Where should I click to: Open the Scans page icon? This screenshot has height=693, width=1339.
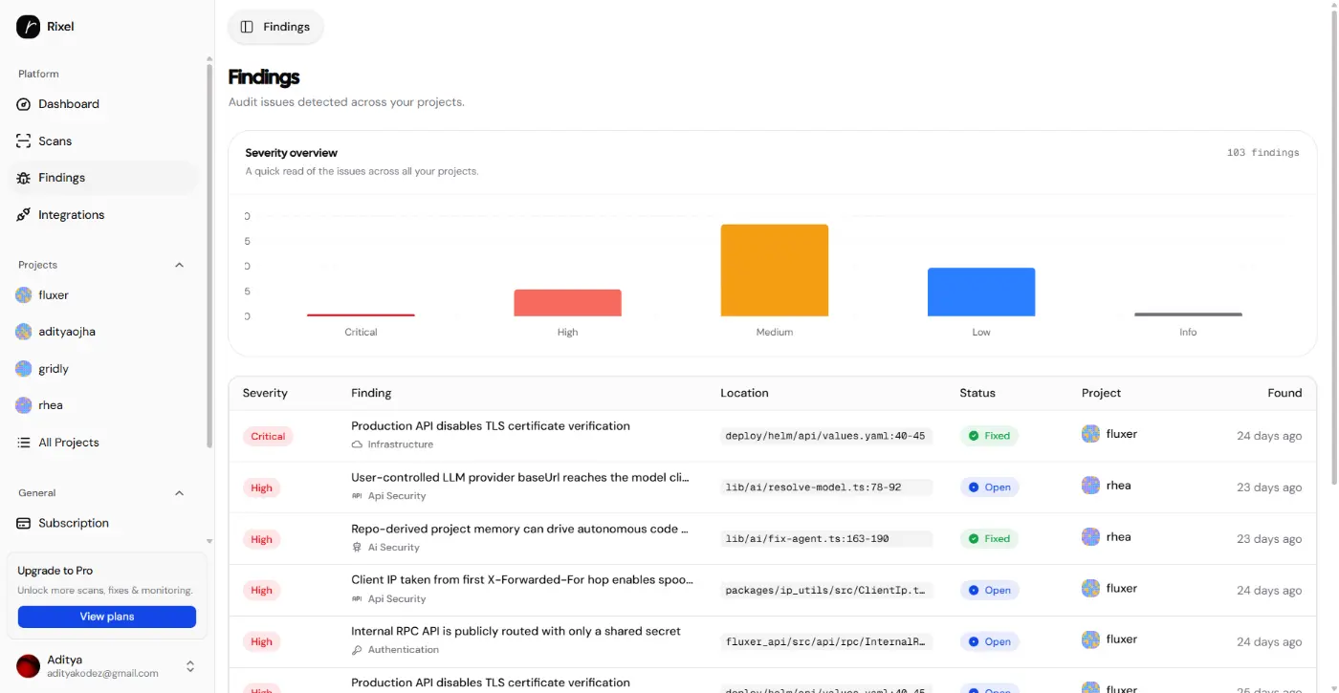(x=24, y=141)
